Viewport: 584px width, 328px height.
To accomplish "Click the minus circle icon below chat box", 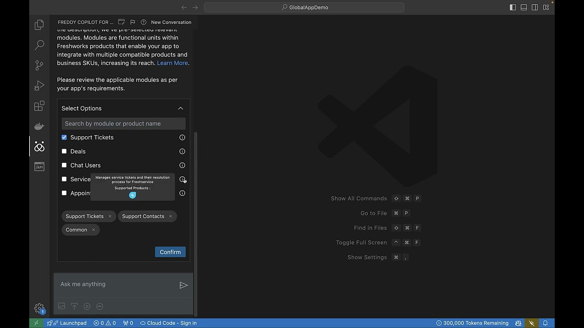I will tap(100, 307).
